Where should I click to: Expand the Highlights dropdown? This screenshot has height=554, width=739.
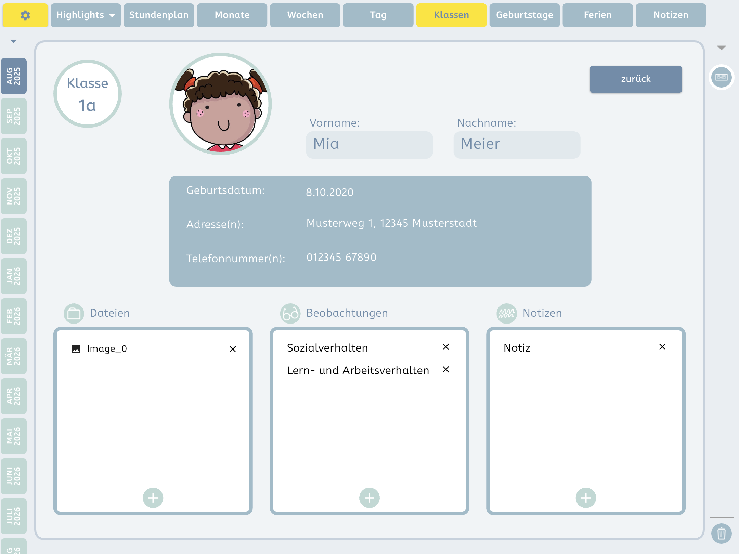(86, 15)
